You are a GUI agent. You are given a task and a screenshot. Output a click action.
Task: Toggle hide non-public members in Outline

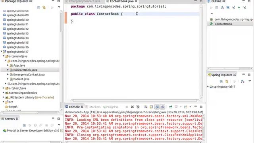[239, 8]
